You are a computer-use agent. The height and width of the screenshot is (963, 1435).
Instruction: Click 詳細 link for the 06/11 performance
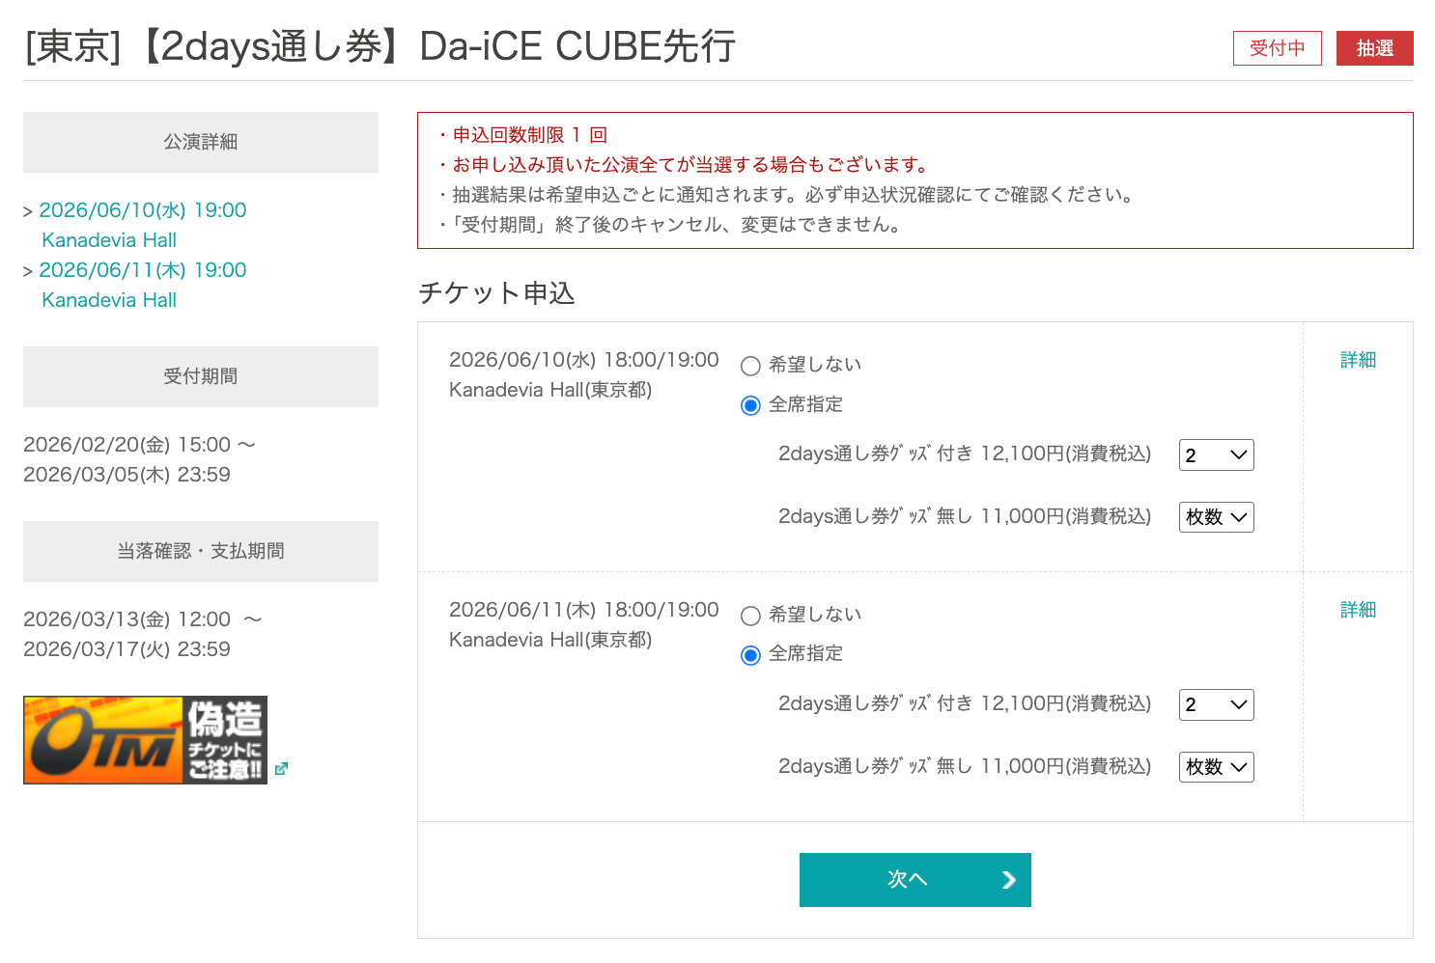[x=1358, y=610]
